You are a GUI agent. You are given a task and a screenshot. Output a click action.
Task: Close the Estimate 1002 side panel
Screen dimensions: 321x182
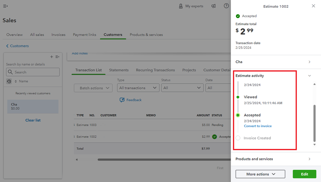coord(313,6)
